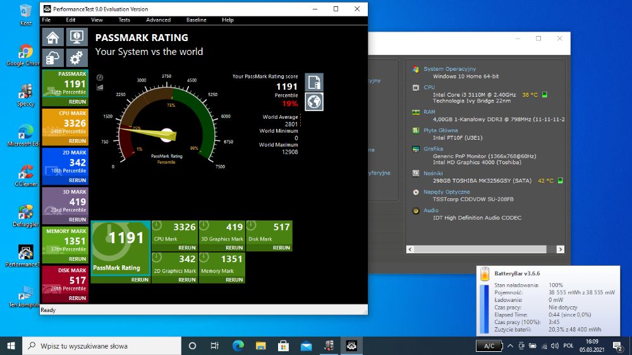Click the RAM link in Speccy
Image resolution: width=632 pixels, height=355 pixels.
(429, 112)
